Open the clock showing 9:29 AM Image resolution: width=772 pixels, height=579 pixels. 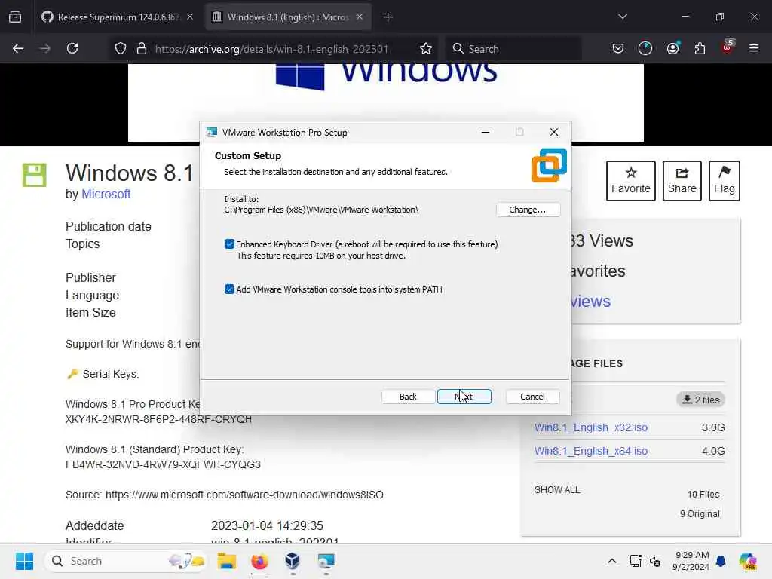692,561
